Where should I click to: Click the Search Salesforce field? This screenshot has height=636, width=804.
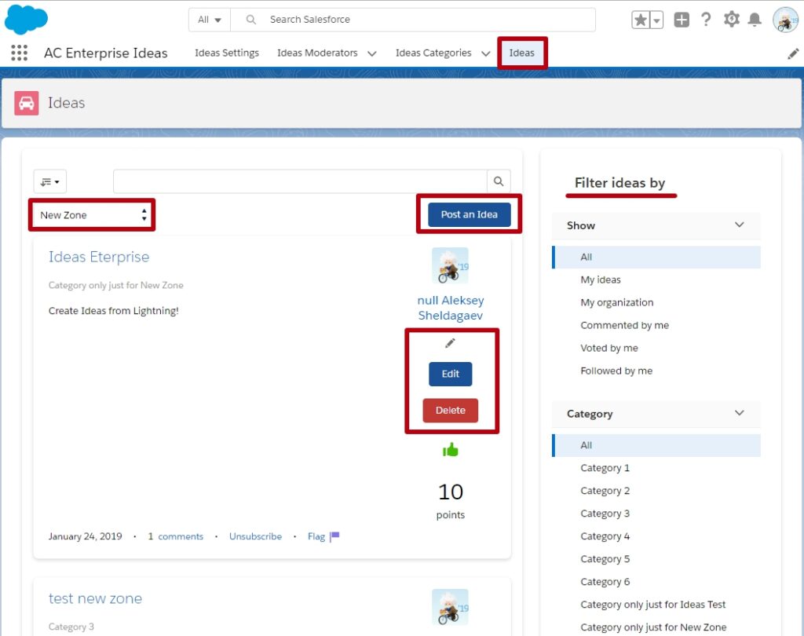tap(413, 20)
